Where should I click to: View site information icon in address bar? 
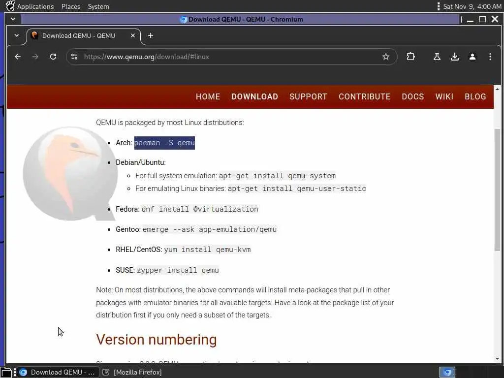click(x=74, y=57)
